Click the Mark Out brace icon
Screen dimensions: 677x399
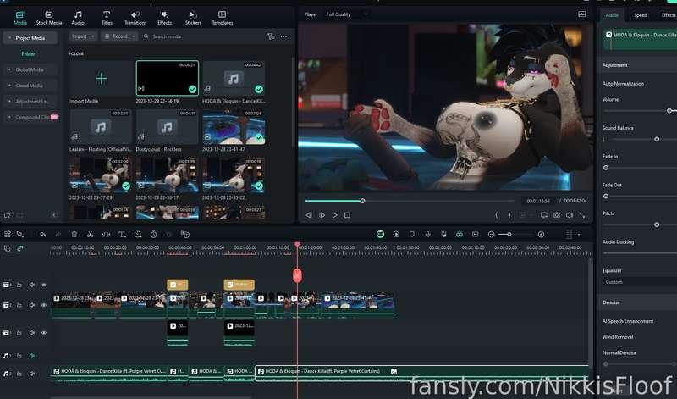tap(509, 215)
